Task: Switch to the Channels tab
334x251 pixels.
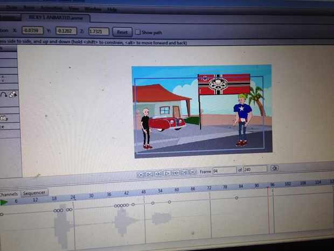Action: [x=9, y=194]
